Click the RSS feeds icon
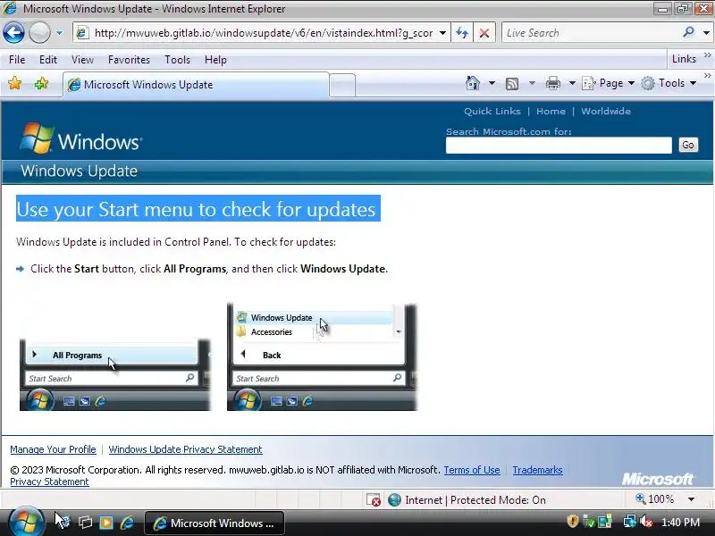This screenshot has height=536, width=715. tap(512, 83)
